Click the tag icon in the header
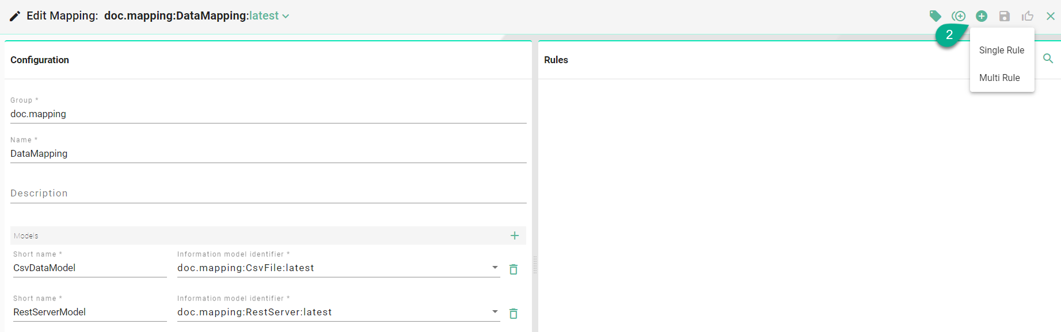Image resolution: width=1061 pixels, height=332 pixels. click(x=935, y=16)
